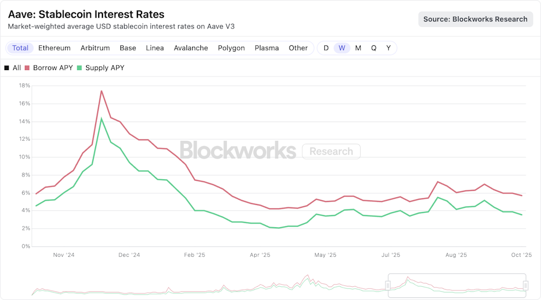Switch to the Polygon tab

click(x=231, y=48)
